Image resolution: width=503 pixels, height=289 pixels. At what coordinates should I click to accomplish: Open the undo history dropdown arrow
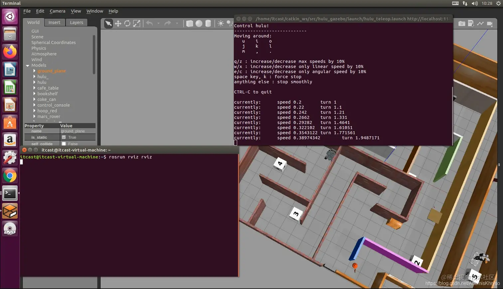click(x=158, y=23)
